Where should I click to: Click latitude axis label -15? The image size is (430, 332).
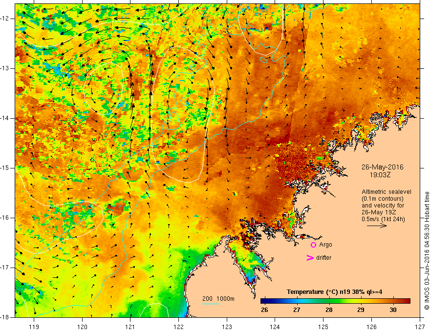pyautogui.click(x=5, y=168)
